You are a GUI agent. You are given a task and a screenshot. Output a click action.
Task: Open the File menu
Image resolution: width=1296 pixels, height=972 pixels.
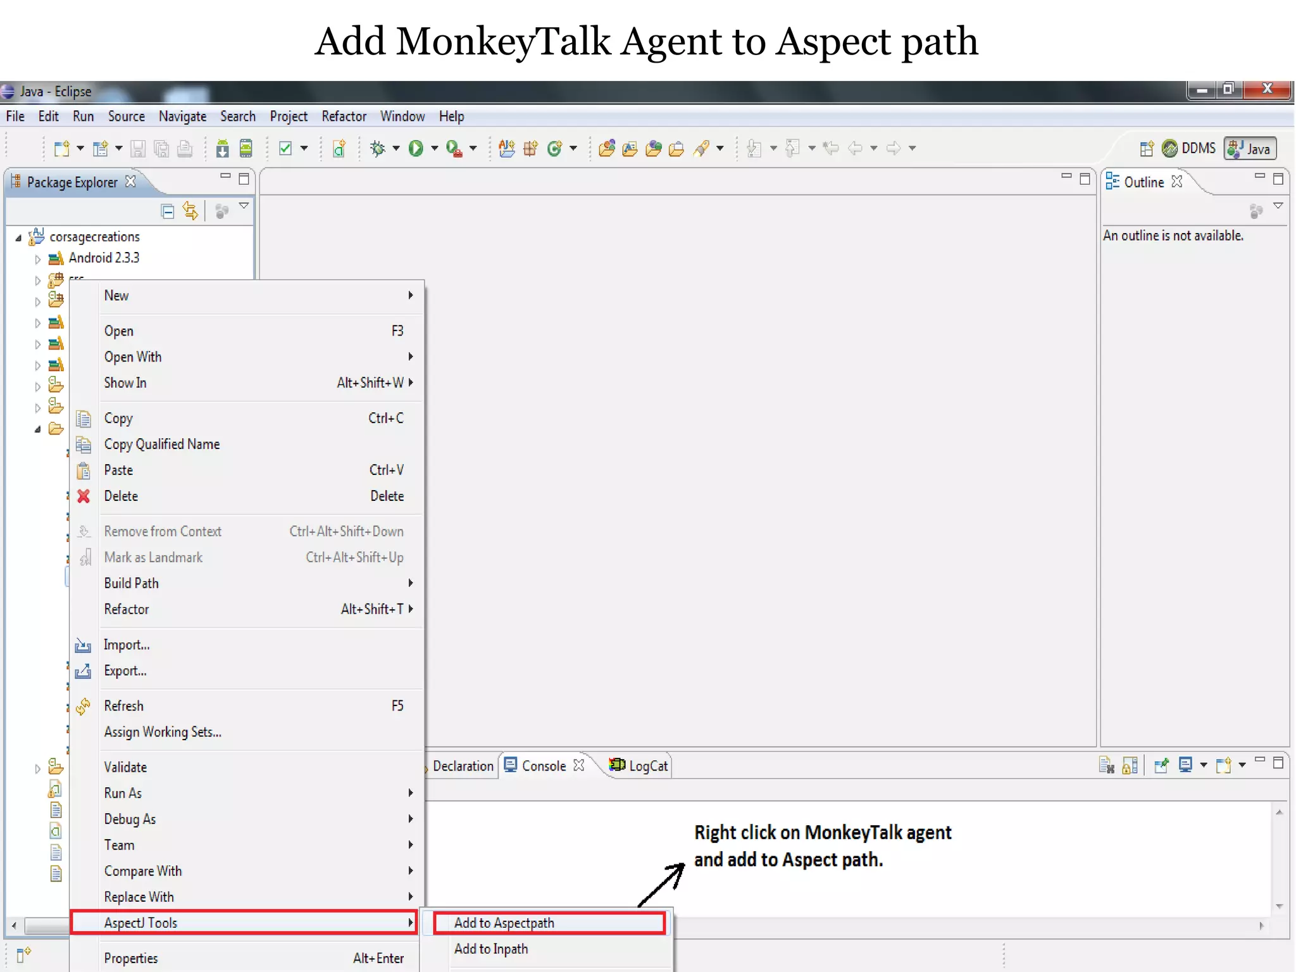tap(15, 117)
